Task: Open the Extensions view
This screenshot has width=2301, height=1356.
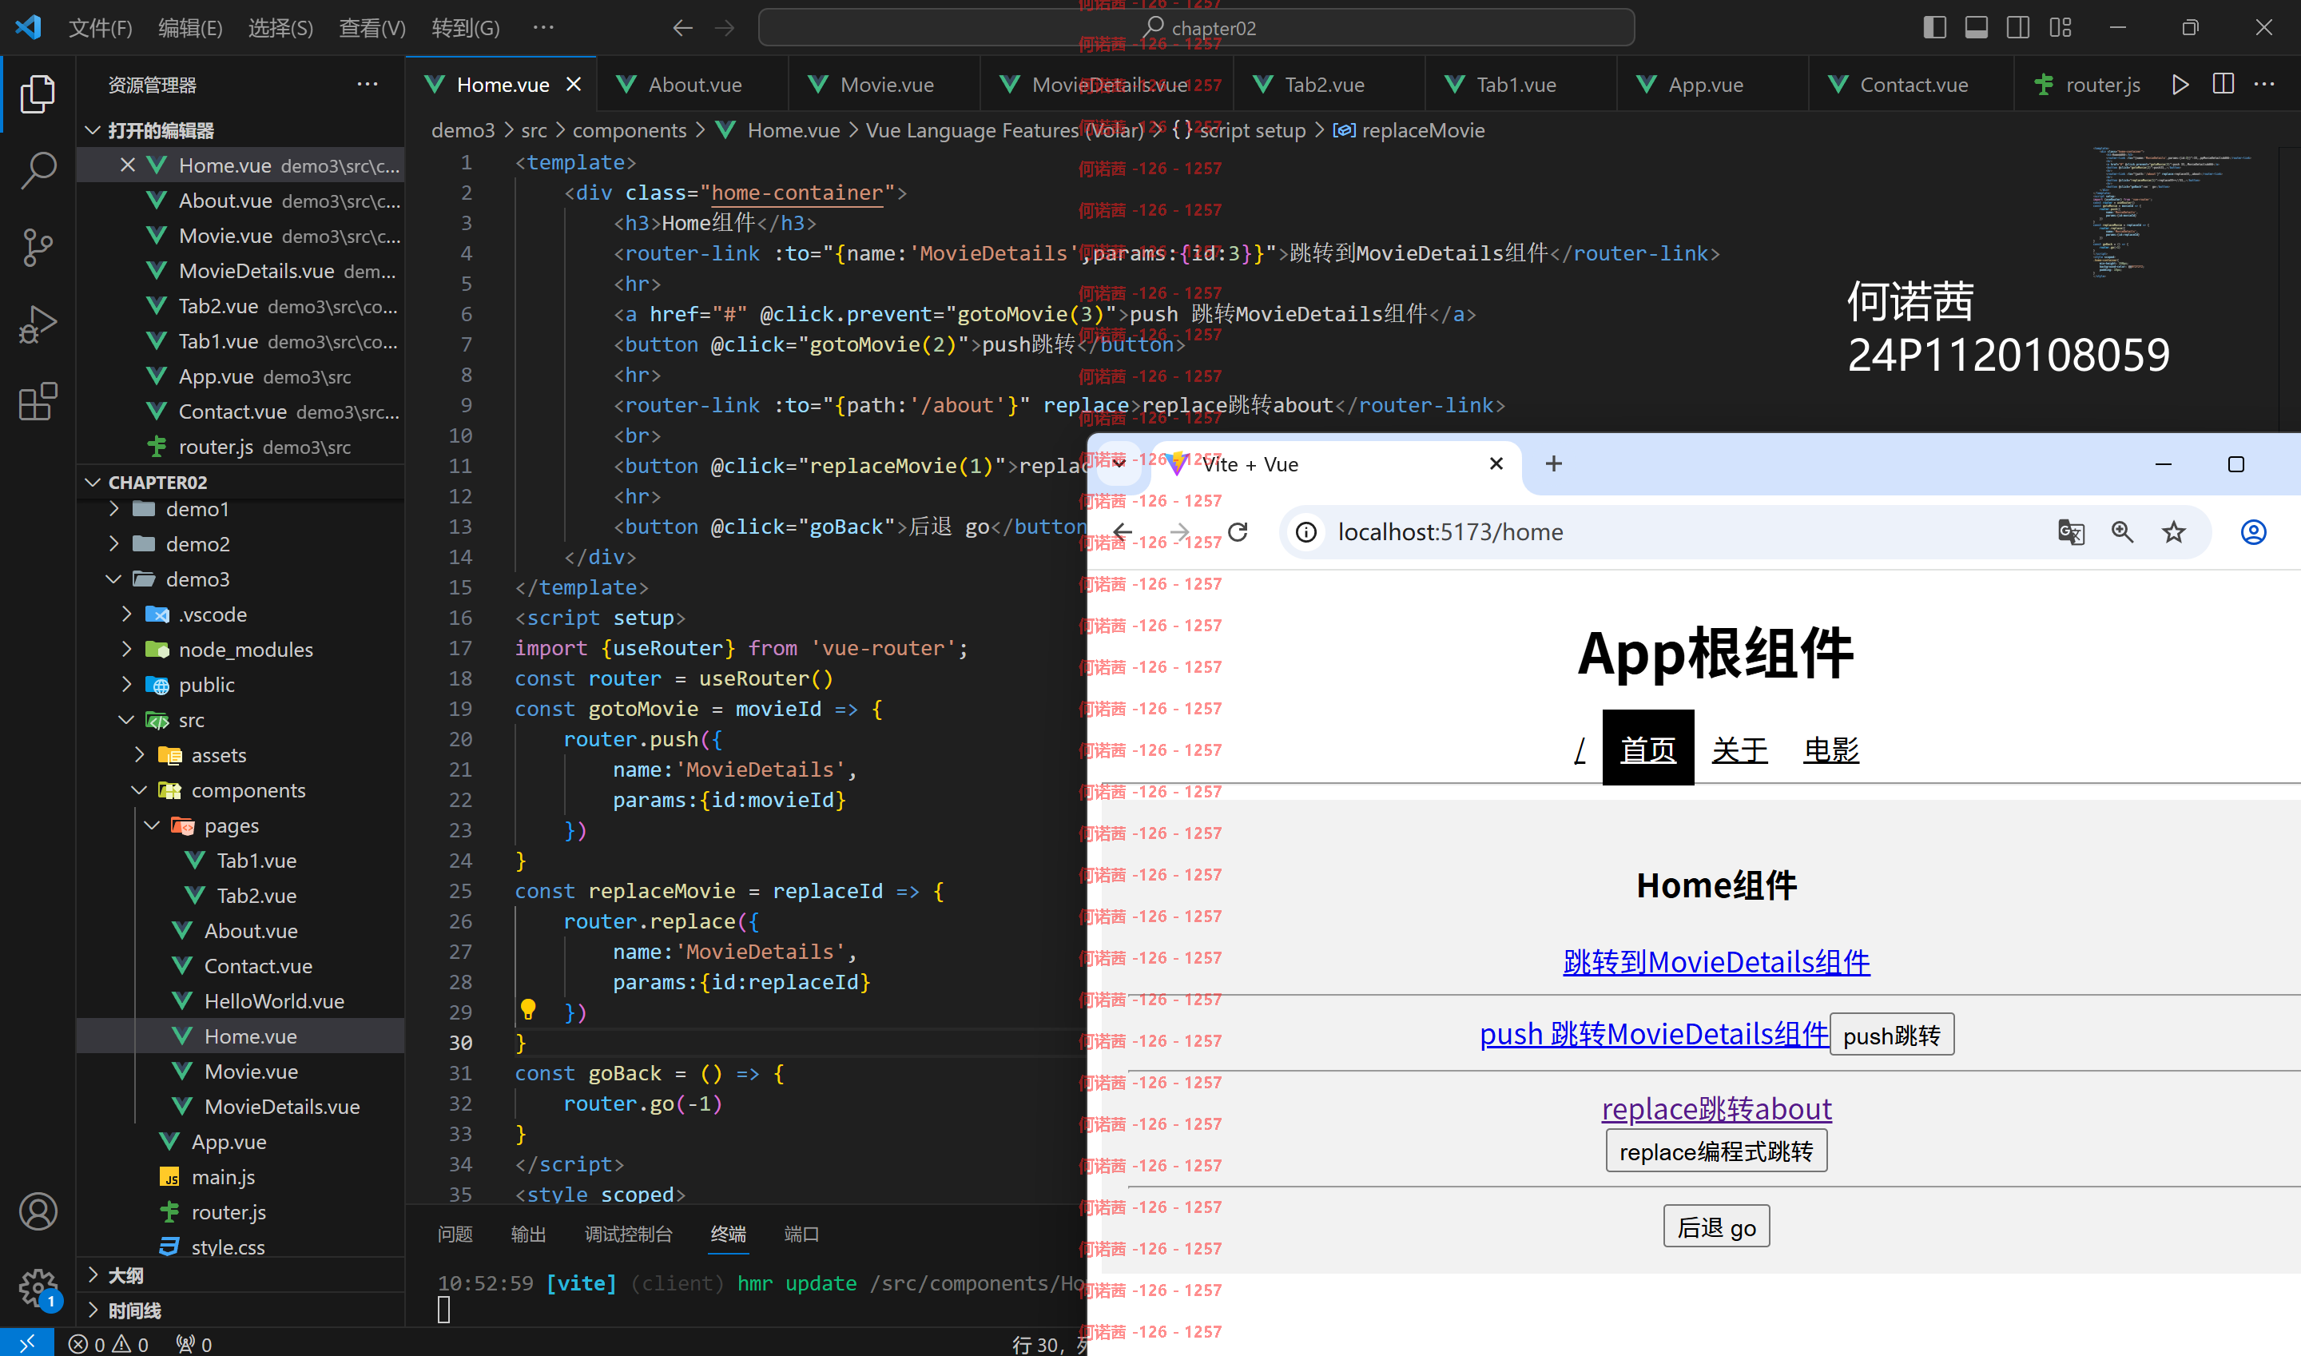Action: point(38,401)
